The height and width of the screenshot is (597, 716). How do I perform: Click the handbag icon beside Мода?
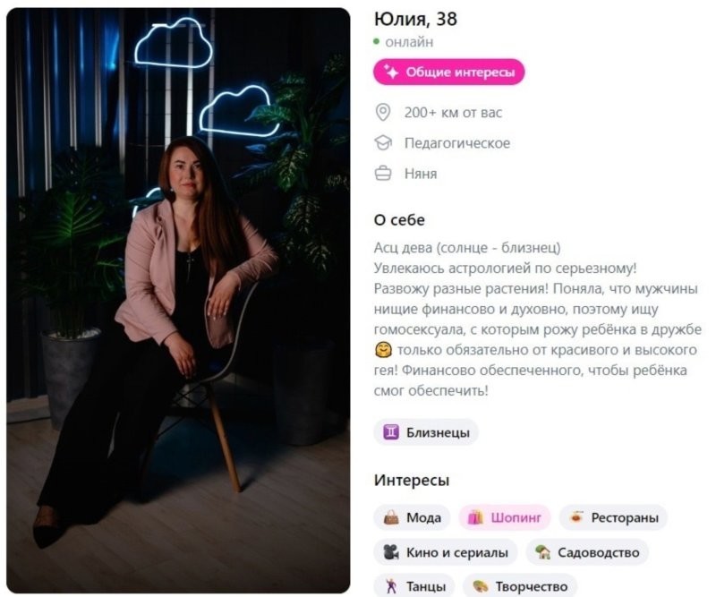click(x=391, y=517)
